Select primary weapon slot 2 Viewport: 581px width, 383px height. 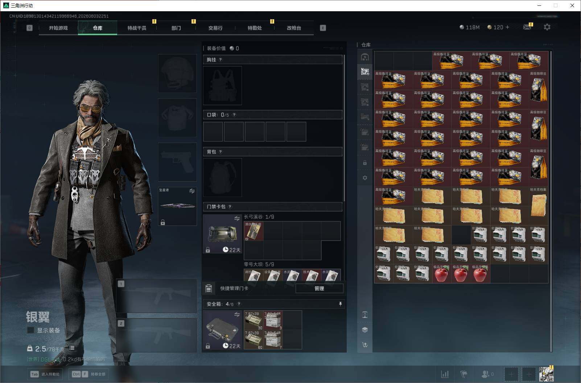pyautogui.click(x=156, y=335)
